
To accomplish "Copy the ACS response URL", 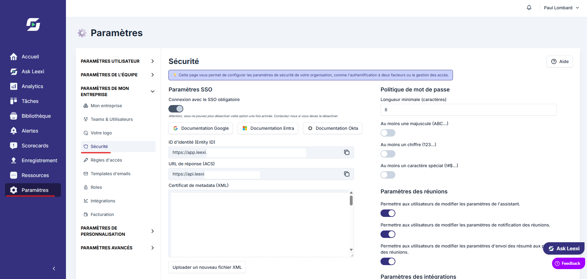I will pyautogui.click(x=347, y=174).
